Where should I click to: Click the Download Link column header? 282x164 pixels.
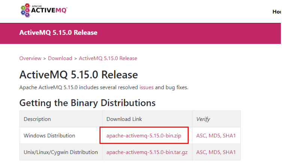[x=124, y=119]
